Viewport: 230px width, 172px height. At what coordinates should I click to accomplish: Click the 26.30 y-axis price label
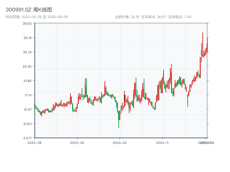(x=27, y=67)
